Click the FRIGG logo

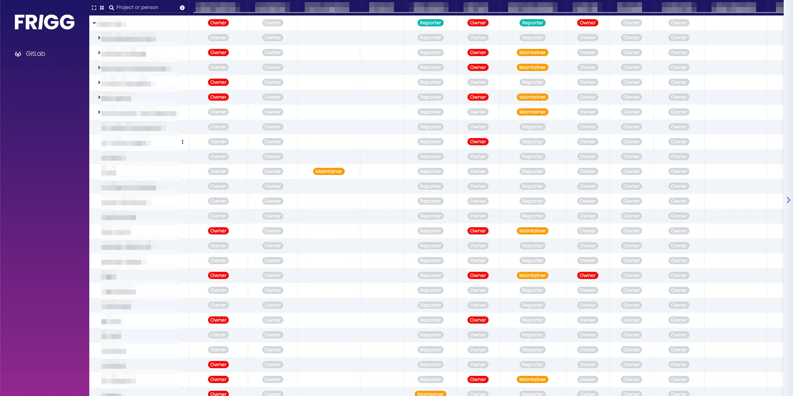click(45, 22)
